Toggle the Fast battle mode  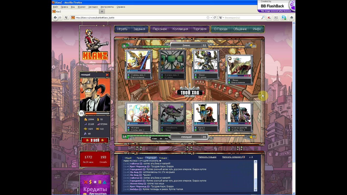tap(166, 138)
